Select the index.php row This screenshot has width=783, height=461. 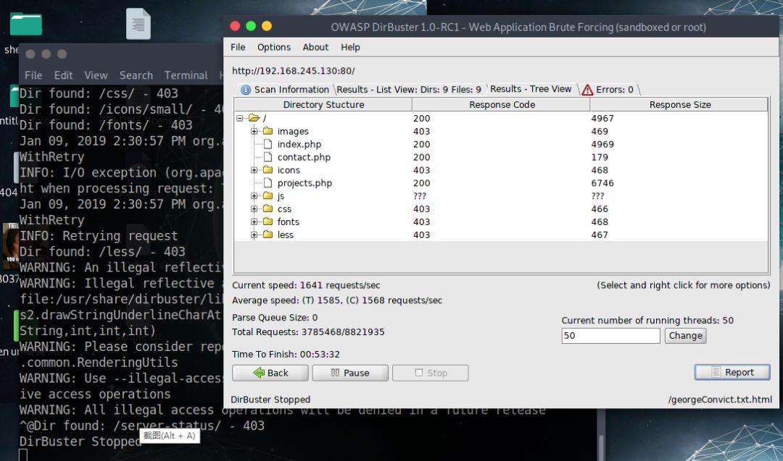pos(501,144)
